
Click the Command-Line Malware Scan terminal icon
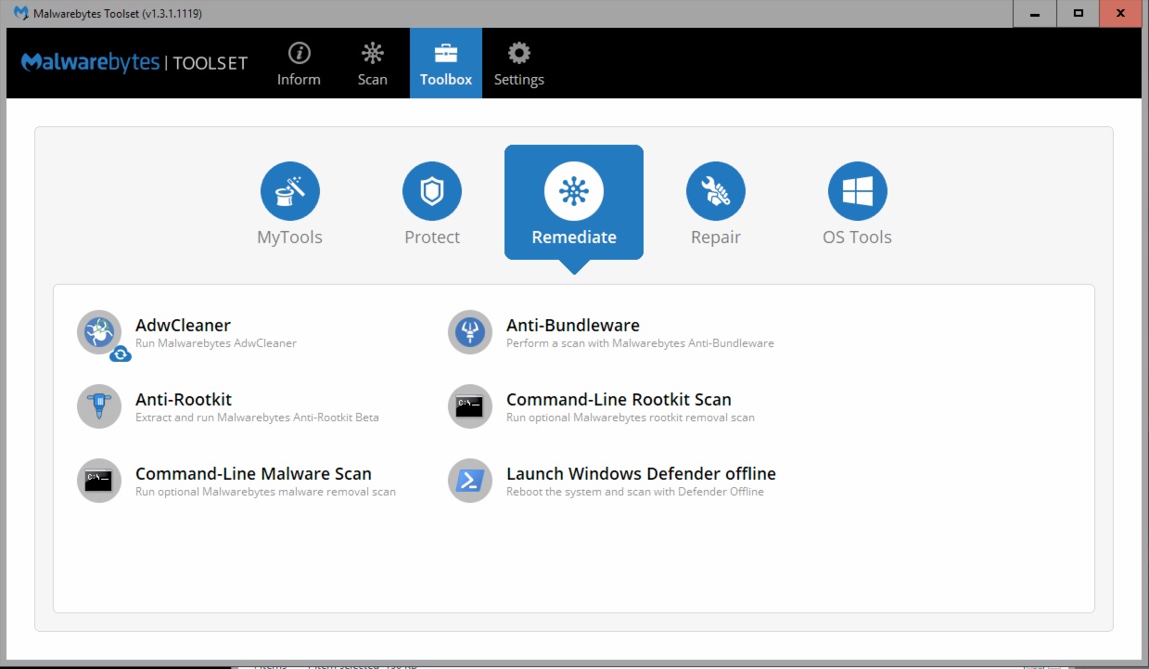point(98,481)
